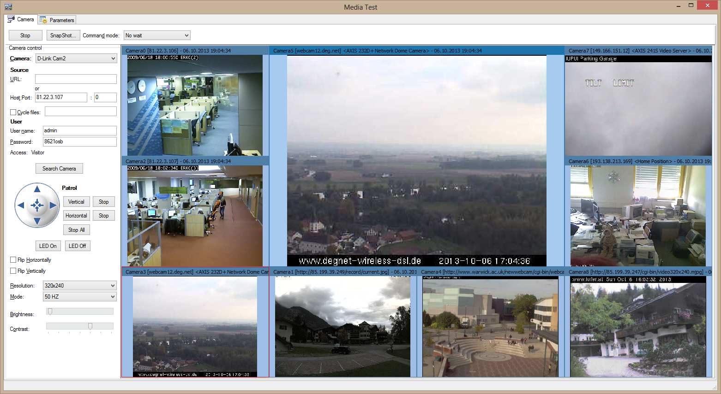Select the Camera tab

[x=21, y=19]
